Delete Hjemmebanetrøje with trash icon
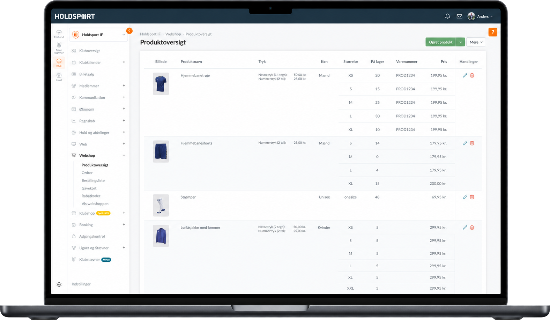Screen dimensions: 550x320 click(x=472, y=75)
